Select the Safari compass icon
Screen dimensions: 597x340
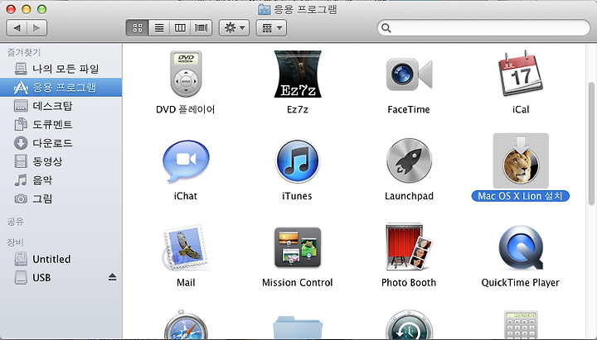(186, 325)
